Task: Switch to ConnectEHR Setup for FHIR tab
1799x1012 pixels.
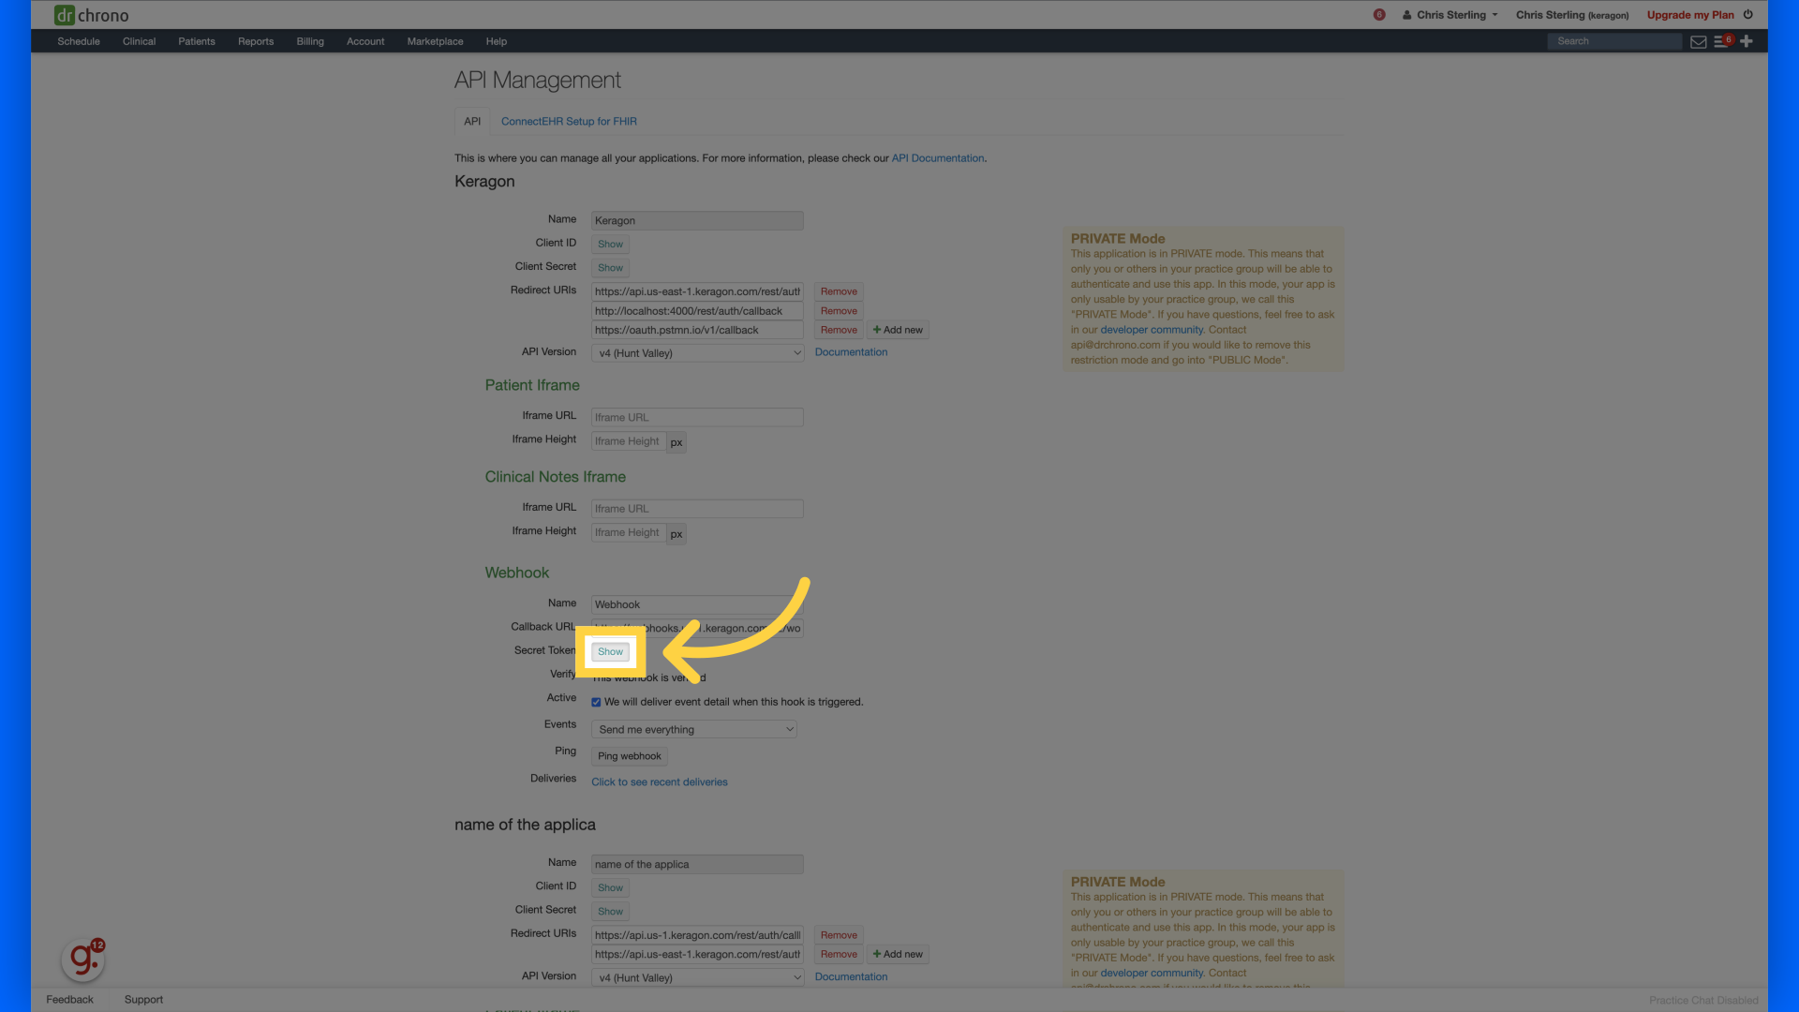Action: (569, 122)
